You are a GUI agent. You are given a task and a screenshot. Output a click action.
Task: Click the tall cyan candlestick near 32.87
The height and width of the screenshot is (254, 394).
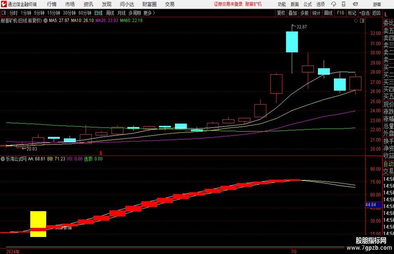click(292, 42)
